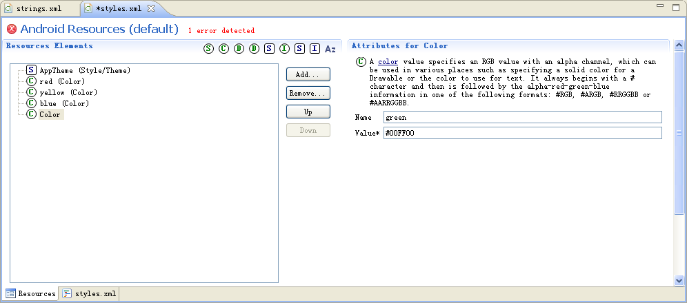Toggle the green circular I item filter icon
Screen dimensions: 687x303
[284, 48]
